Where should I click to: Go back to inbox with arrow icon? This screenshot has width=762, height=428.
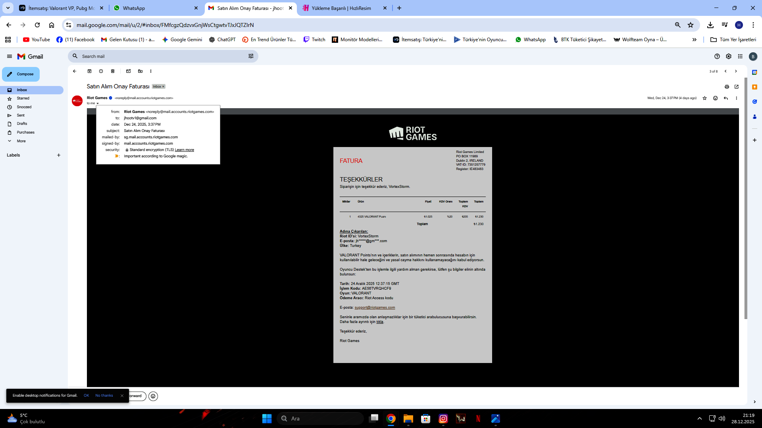pyautogui.click(x=75, y=71)
